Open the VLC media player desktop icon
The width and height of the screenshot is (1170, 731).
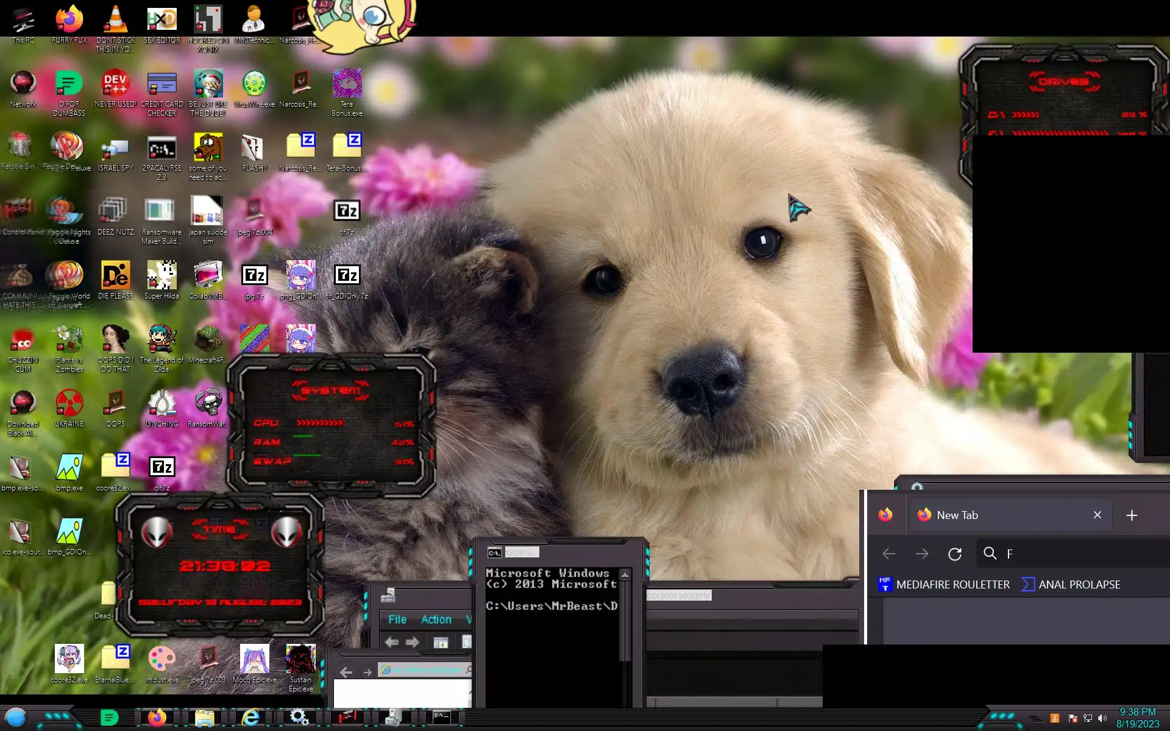click(115, 21)
